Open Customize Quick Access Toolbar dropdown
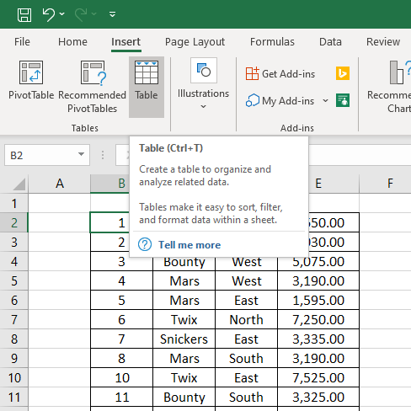 (112, 14)
